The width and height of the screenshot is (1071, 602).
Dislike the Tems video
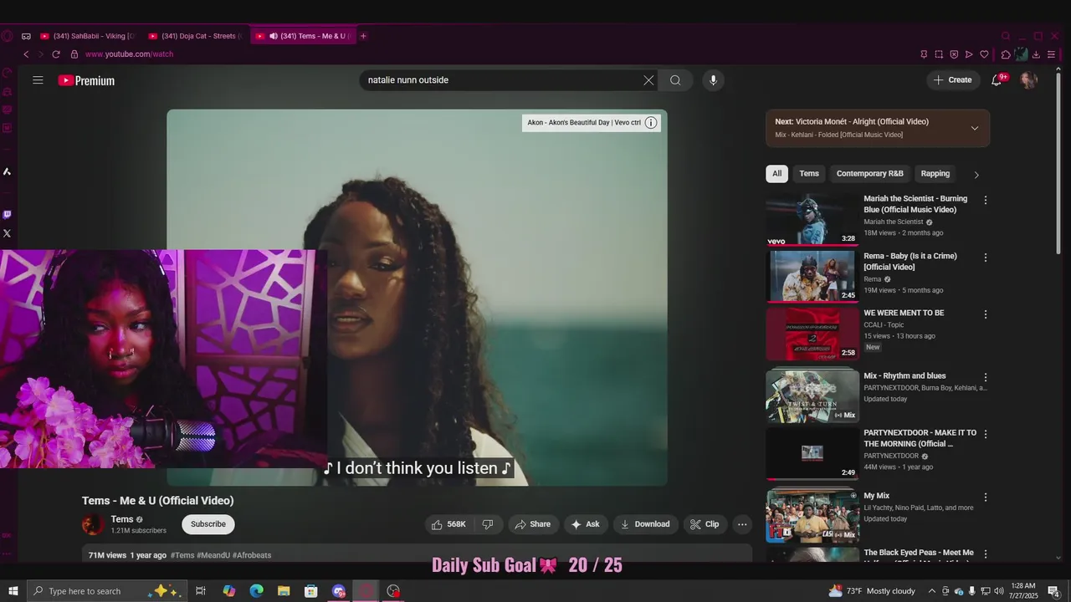[x=488, y=524]
